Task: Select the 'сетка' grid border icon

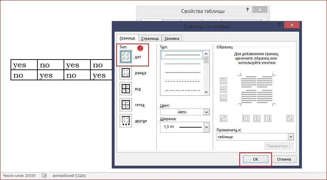Action: click(126, 105)
